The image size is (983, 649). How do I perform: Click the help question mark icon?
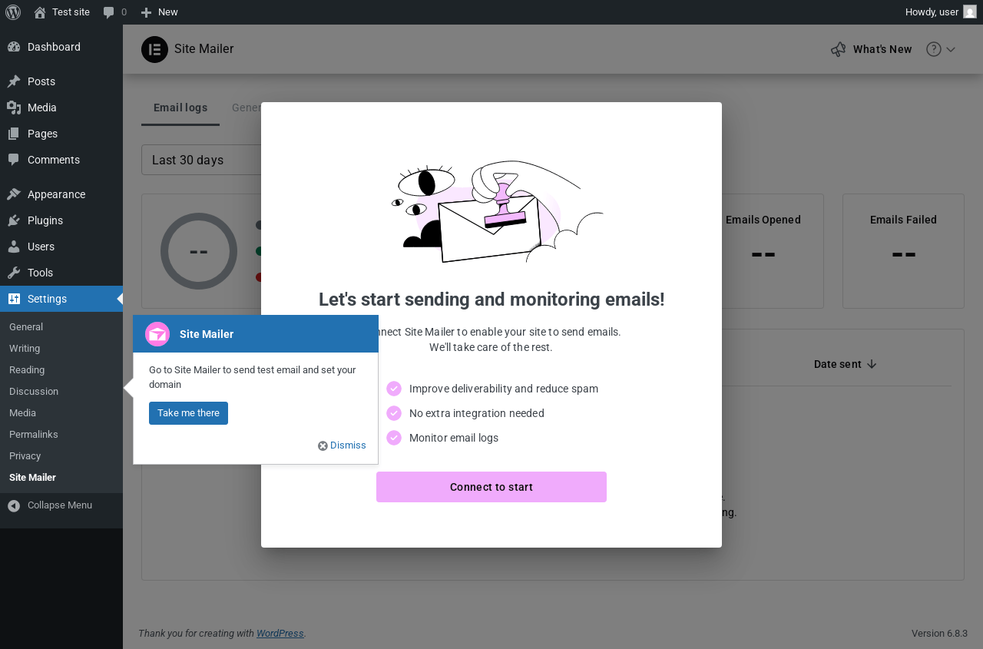pos(934,49)
